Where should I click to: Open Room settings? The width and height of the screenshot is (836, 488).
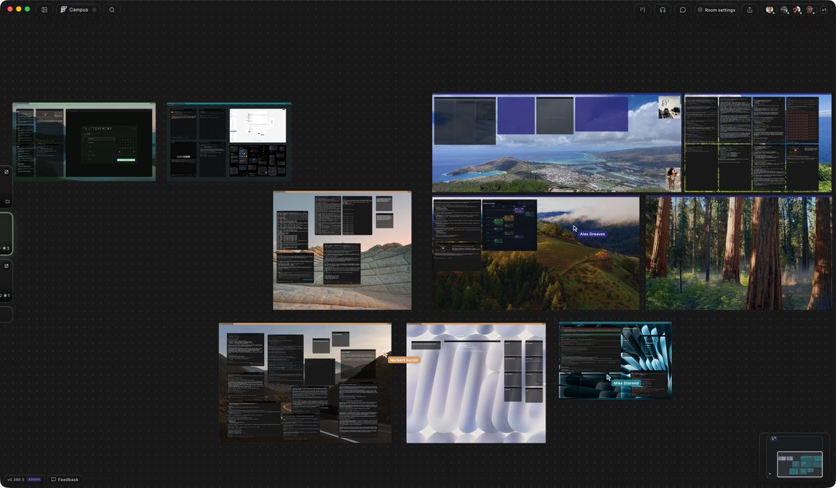(x=716, y=10)
